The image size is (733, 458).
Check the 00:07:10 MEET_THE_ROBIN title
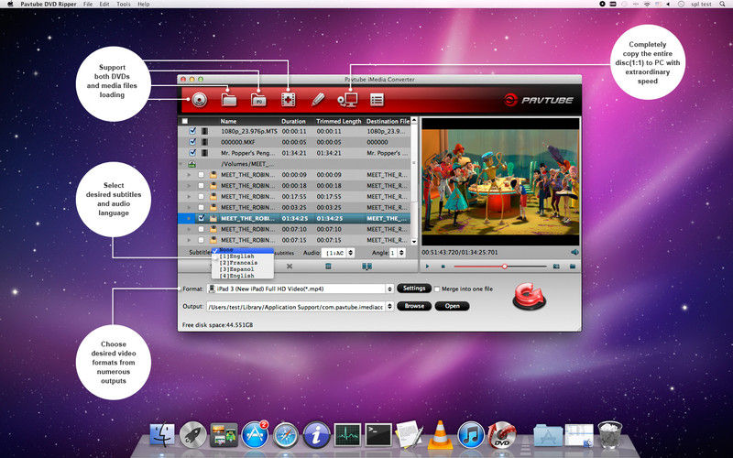click(201, 229)
